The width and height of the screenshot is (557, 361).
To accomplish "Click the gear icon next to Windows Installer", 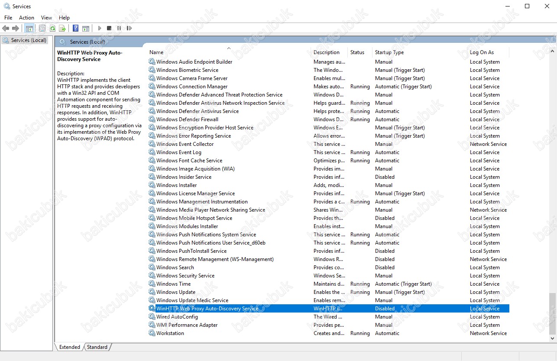I will [x=152, y=185].
